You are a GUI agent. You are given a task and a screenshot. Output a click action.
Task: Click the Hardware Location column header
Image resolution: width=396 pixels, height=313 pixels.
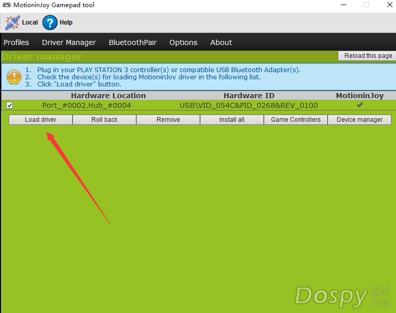click(x=108, y=96)
